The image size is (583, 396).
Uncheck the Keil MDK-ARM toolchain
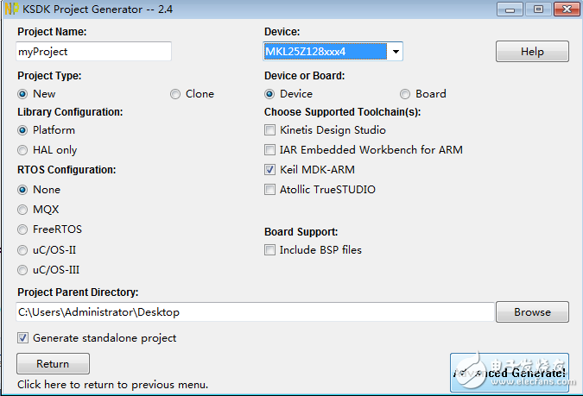click(x=270, y=170)
